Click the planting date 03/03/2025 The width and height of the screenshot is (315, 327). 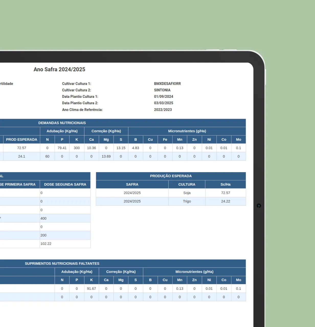click(x=163, y=103)
